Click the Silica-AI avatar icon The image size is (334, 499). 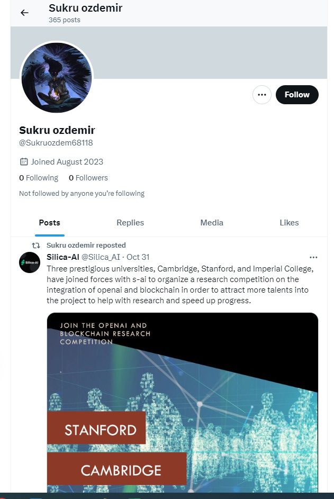coord(30,262)
